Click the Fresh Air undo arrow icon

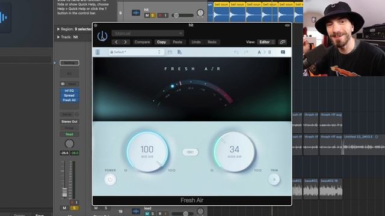[x=236, y=52]
